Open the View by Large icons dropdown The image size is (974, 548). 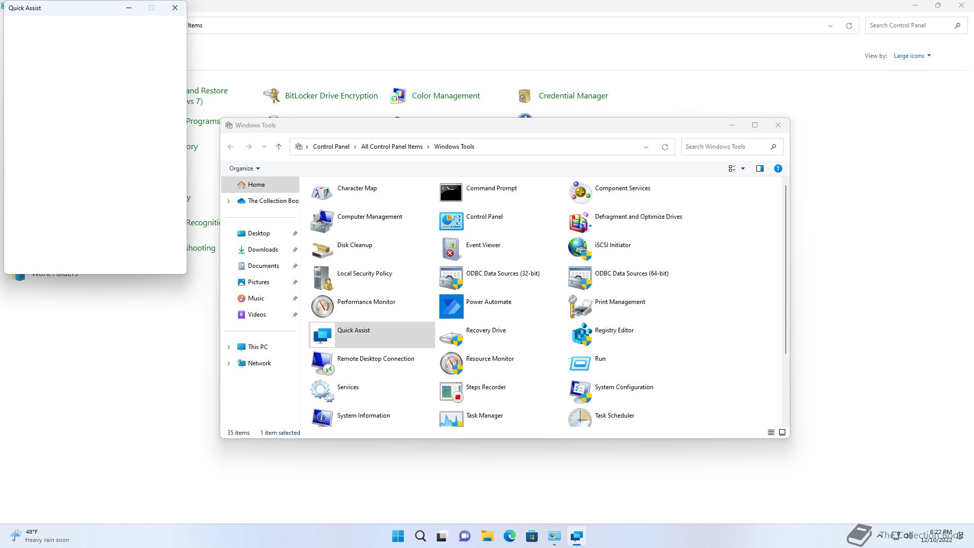pyautogui.click(x=912, y=56)
